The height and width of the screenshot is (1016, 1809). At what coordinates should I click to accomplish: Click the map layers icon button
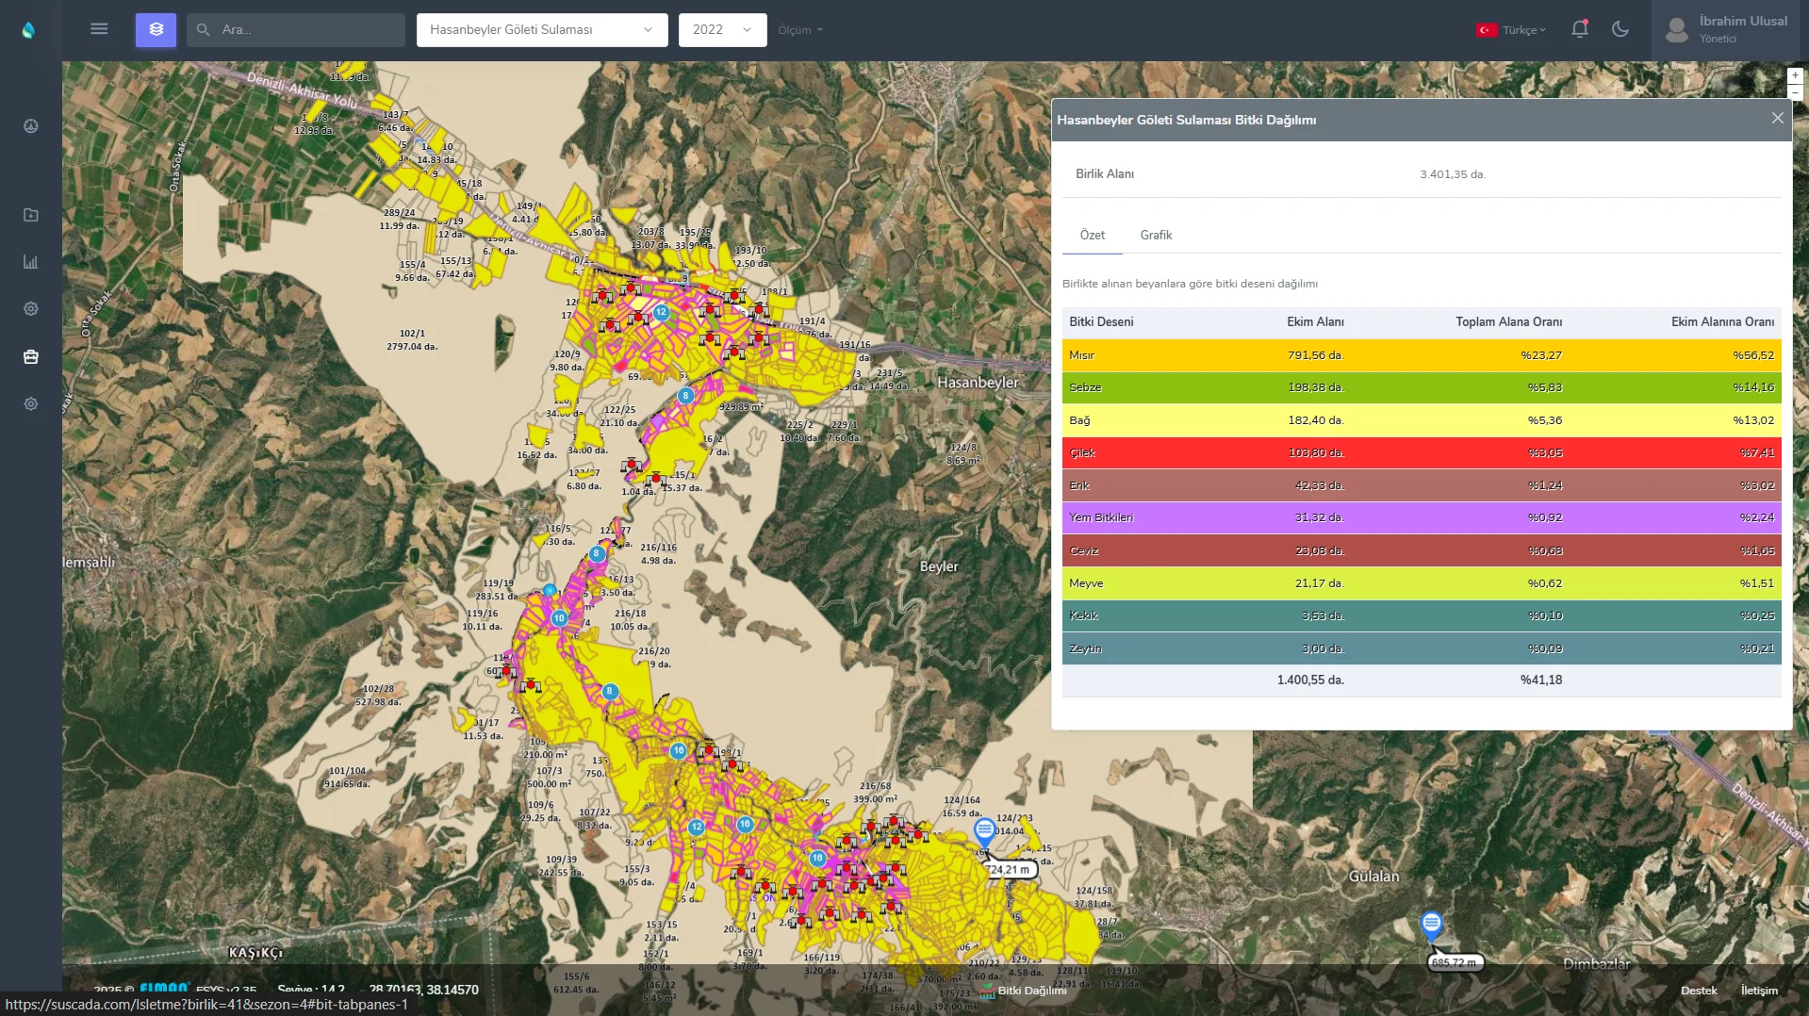pos(156,29)
